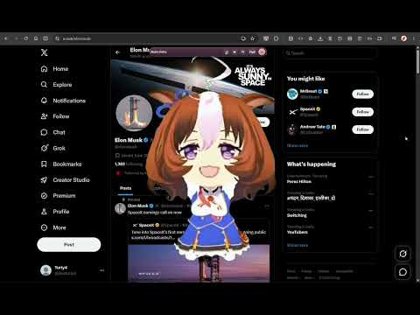Click the Follow people icon
420x315 pixels.
click(x=44, y=116)
